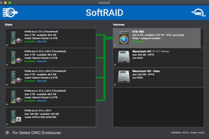209x139 pixels.
Task: Expand the 8TB 4M2 volume tile
Action: click(115, 45)
